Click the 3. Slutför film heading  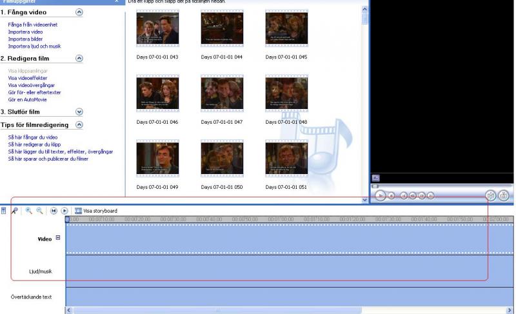click(x=20, y=112)
